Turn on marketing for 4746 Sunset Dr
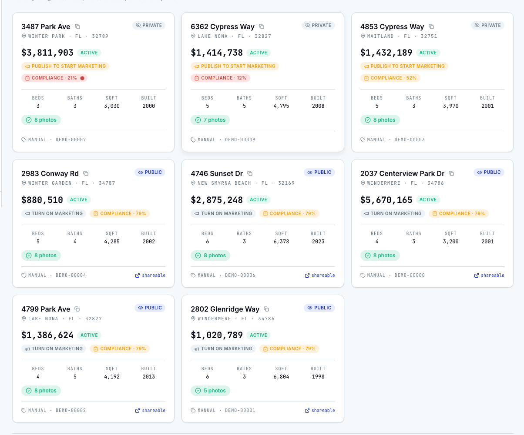524x435 pixels. [223, 213]
